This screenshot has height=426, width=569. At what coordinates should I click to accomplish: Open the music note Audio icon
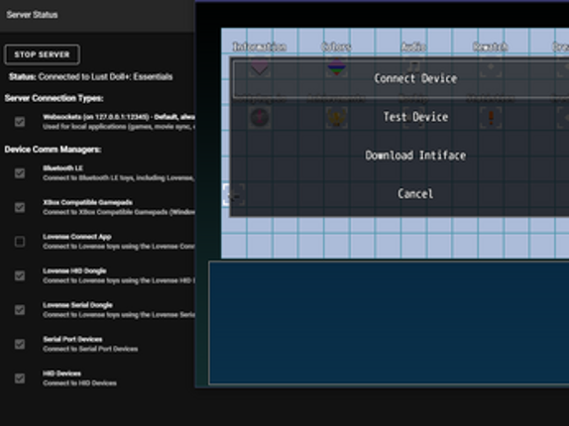(x=413, y=67)
